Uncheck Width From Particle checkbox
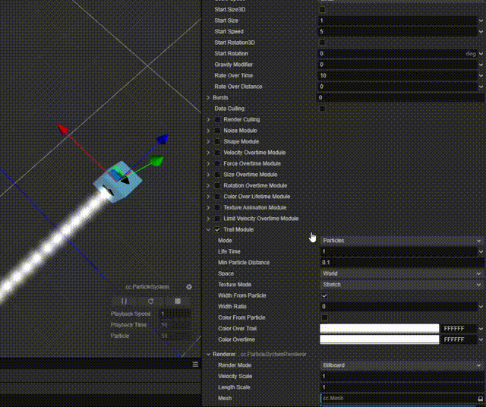The image size is (486, 407). click(324, 295)
